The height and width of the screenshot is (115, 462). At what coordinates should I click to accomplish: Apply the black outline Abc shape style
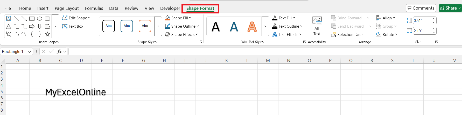click(x=109, y=26)
